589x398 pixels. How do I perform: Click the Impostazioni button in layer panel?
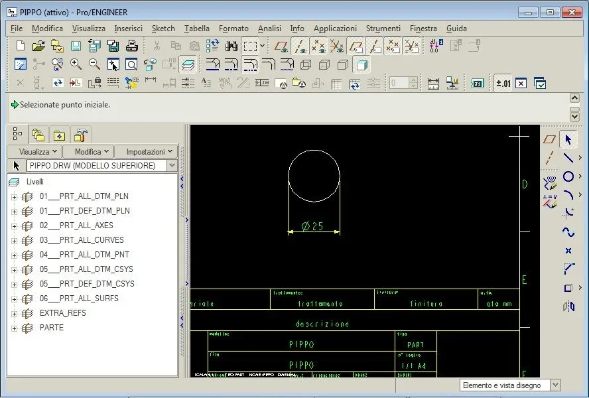147,152
